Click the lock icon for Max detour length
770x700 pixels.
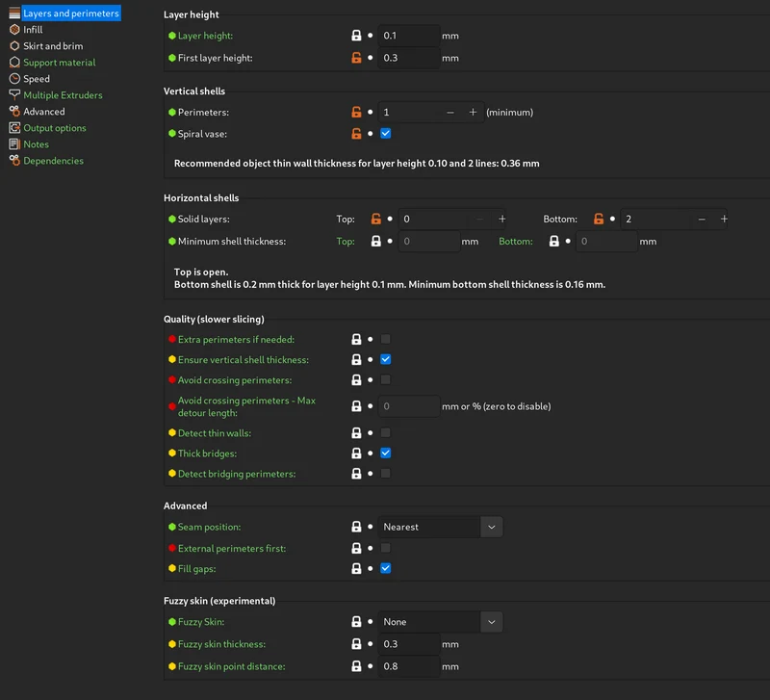[356, 406]
